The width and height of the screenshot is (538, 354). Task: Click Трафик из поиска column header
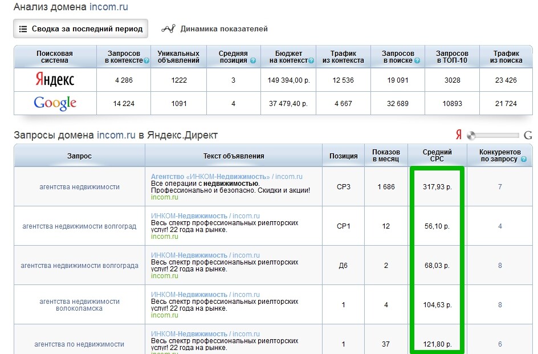506,57
